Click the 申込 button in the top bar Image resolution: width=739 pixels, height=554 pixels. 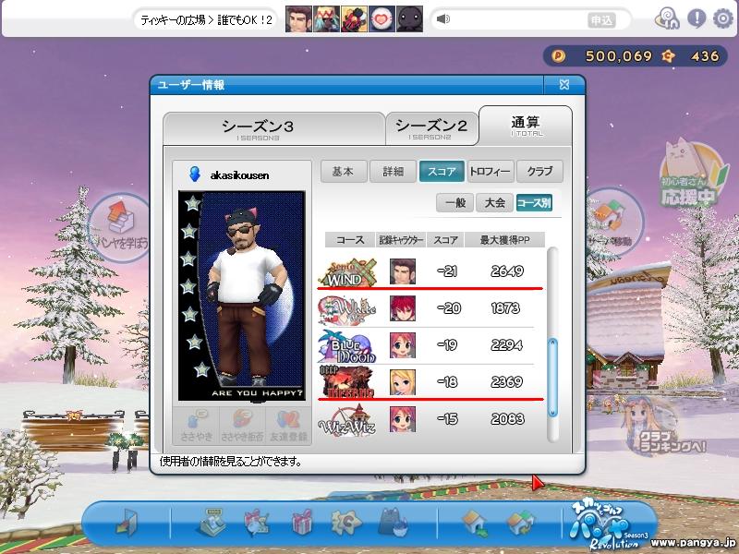tap(601, 19)
